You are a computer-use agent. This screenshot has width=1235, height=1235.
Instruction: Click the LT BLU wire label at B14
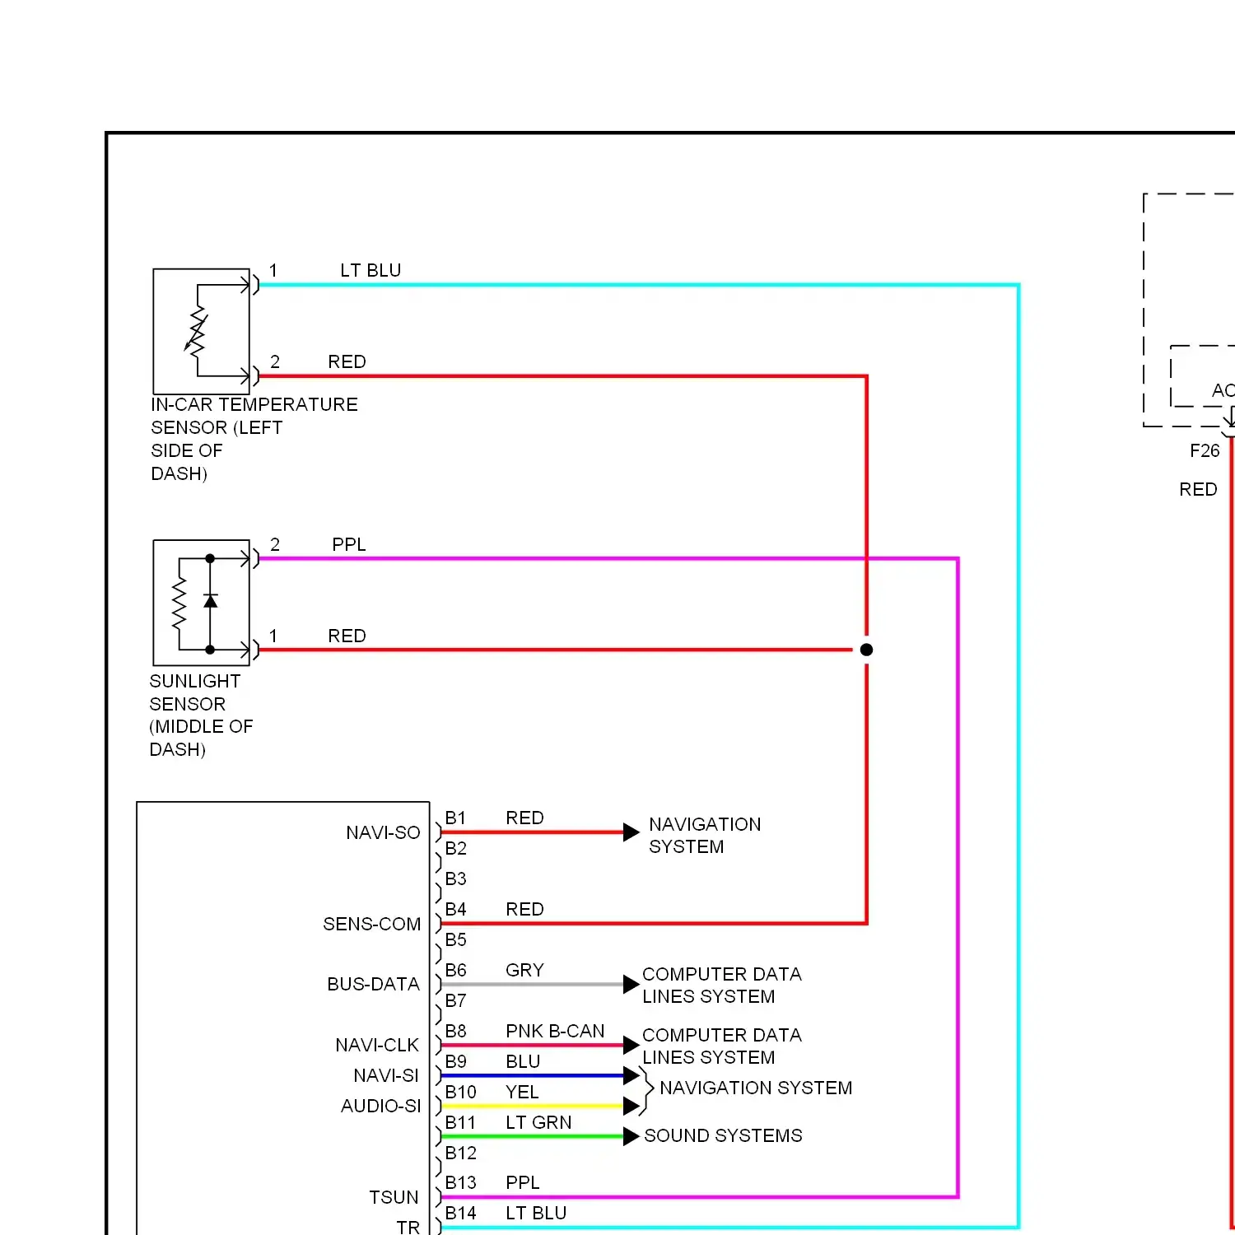tap(536, 1213)
